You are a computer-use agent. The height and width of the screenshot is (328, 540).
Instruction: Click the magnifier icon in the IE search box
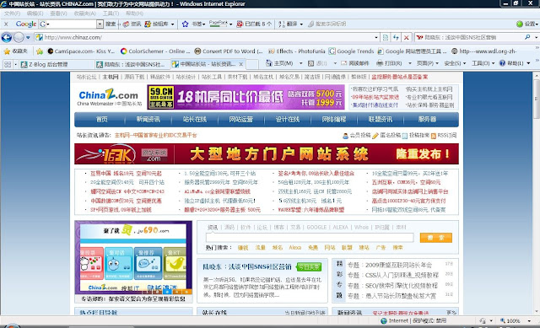point(527,37)
